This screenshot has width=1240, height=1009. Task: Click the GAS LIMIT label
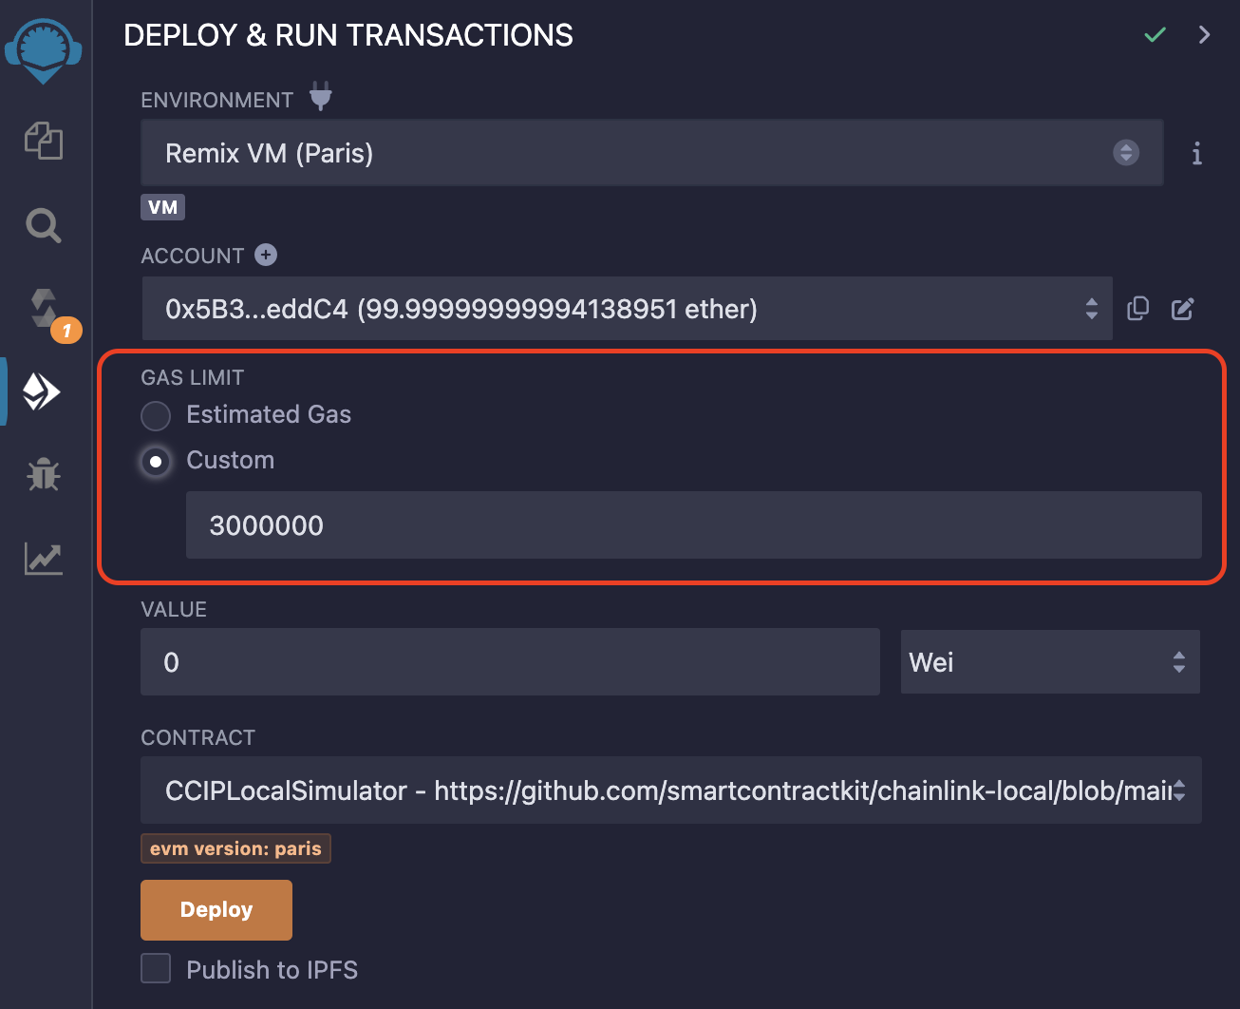[x=193, y=377]
